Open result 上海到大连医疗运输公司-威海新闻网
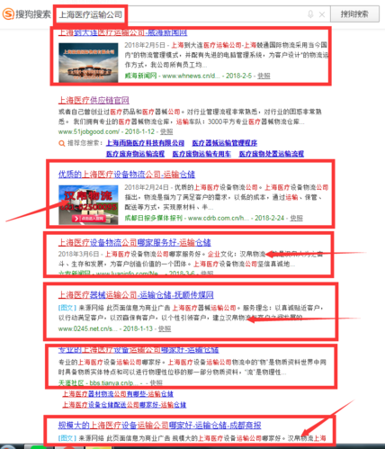 pyautogui.click(x=122, y=32)
